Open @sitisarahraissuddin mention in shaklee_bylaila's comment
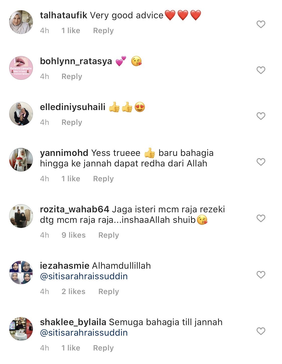The height and width of the screenshot is (364, 282). pos(84,333)
